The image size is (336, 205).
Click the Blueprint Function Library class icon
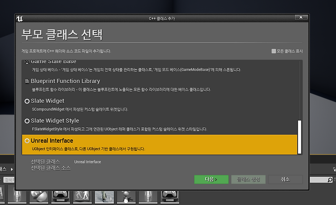(27, 81)
